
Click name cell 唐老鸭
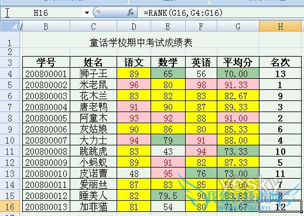(x=93, y=107)
